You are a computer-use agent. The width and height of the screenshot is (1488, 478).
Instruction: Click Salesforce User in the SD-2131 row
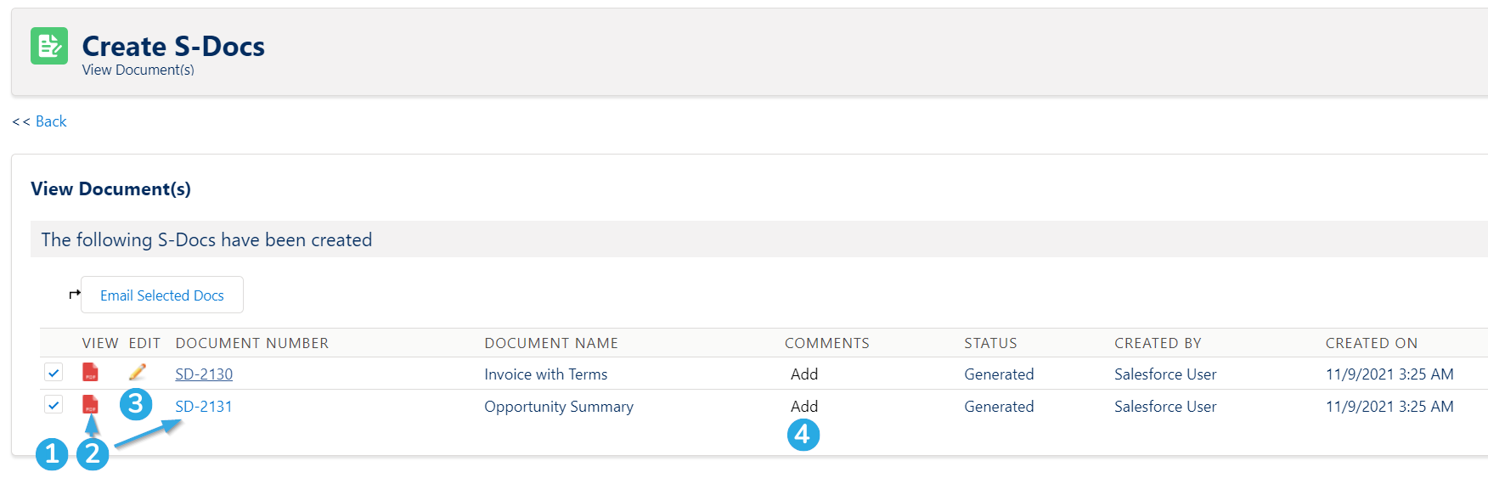1165,407
